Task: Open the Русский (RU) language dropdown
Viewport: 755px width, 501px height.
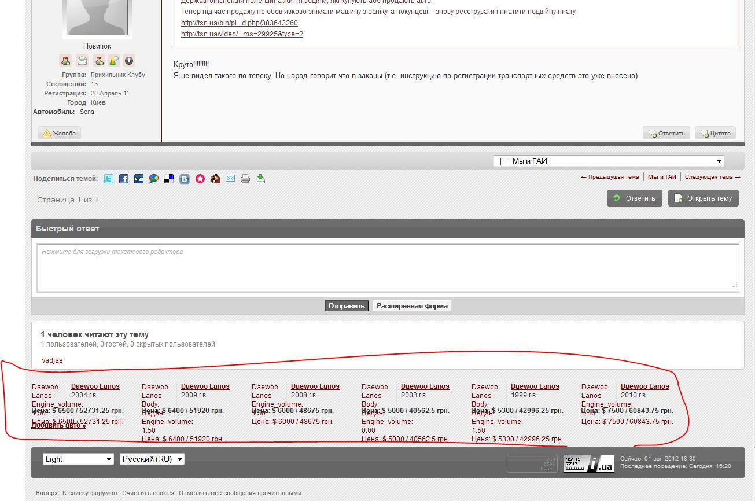Action: [x=152, y=459]
